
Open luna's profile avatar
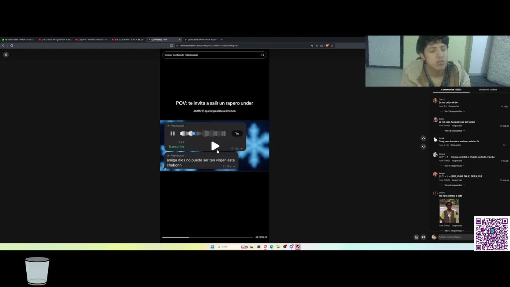tap(435, 155)
